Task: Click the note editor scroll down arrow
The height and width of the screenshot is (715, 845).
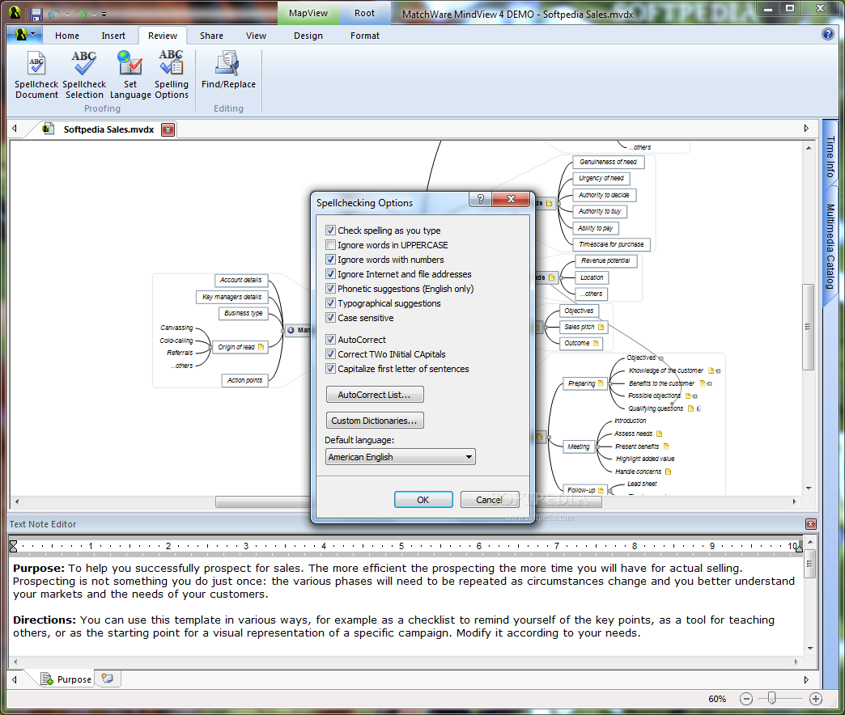Action: 810,648
